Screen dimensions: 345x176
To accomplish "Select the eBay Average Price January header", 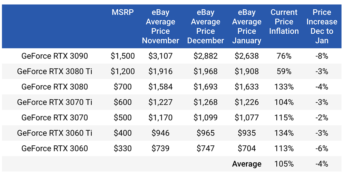I will tap(247, 26).
